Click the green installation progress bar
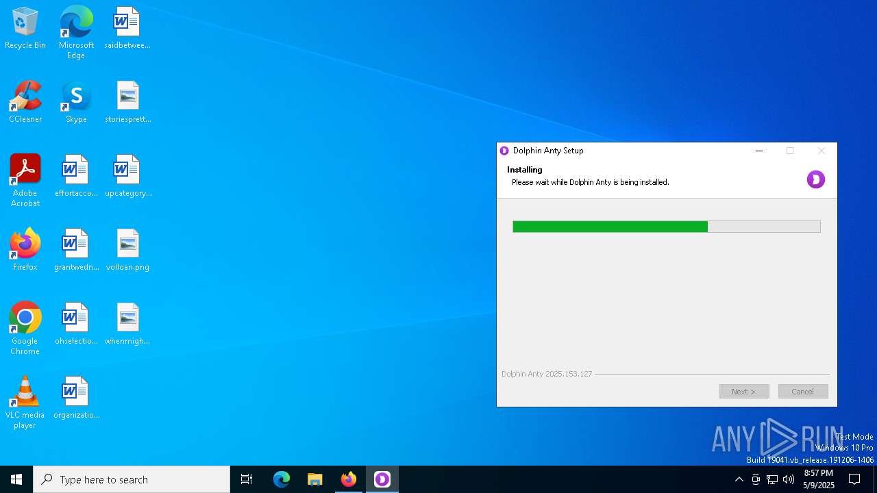This screenshot has width=877, height=493. tap(667, 227)
